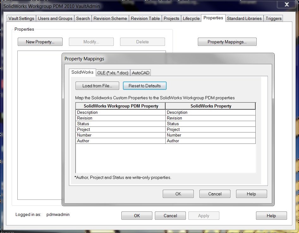Select Description cell in PDM Property column

click(x=120, y=112)
